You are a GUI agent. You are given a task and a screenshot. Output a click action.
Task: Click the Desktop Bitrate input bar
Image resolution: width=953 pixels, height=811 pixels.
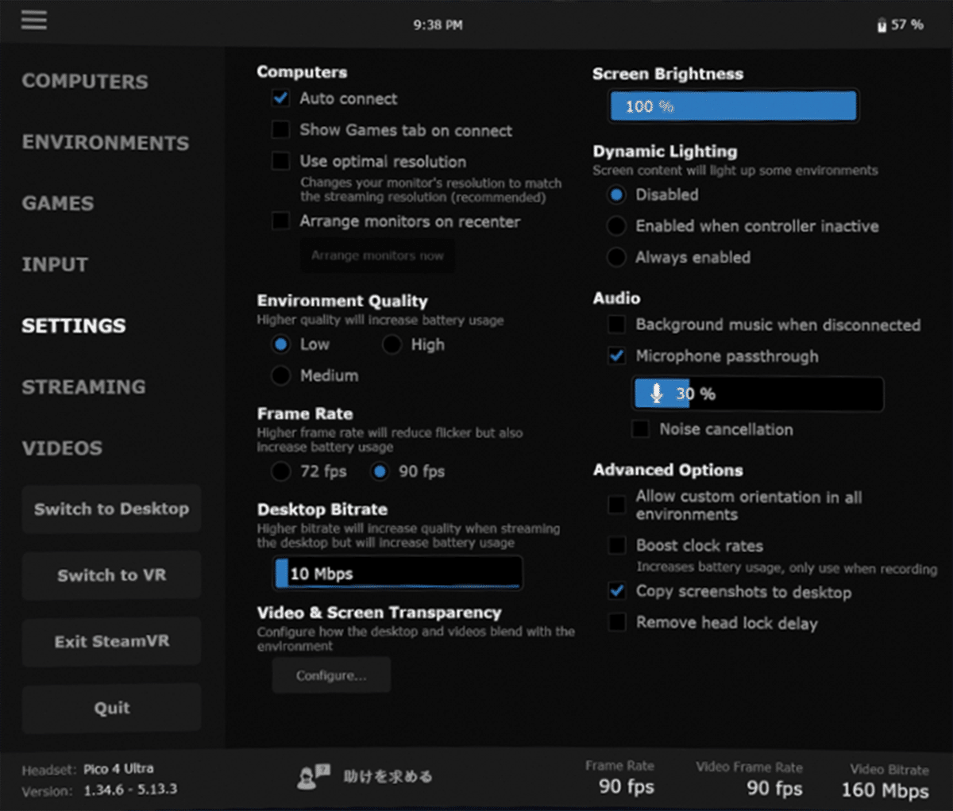click(397, 572)
